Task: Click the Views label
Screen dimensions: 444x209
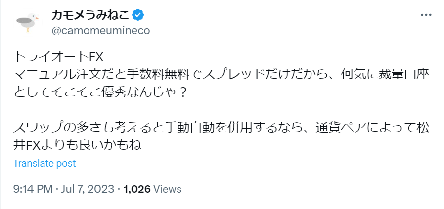Action: pyautogui.click(x=168, y=189)
